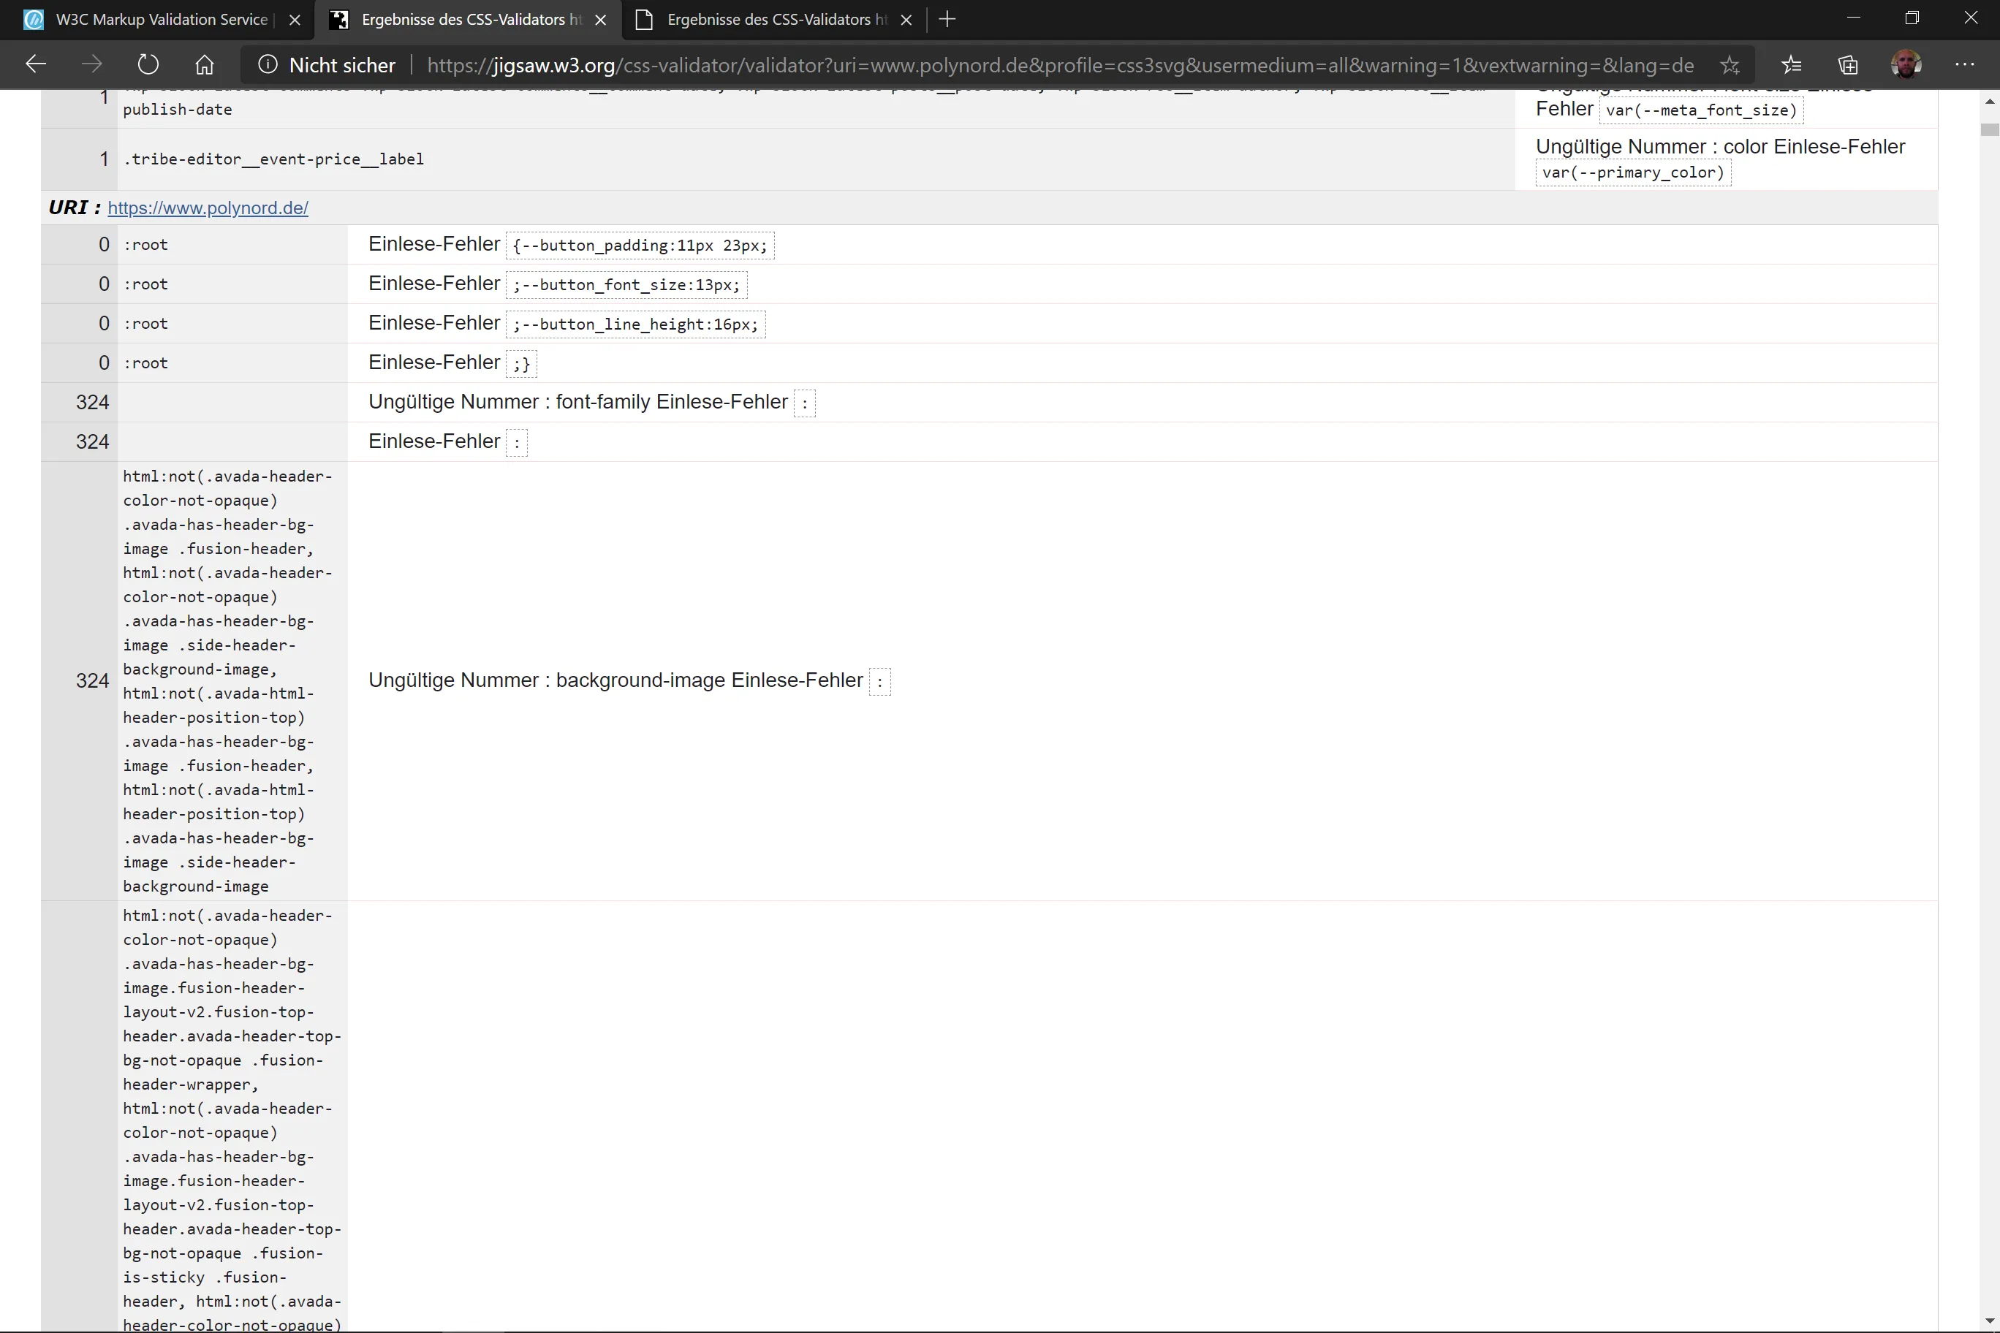Minimize the browser window
Image resolution: width=2000 pixels, height=1333 pixels.
coord(1854,18)
